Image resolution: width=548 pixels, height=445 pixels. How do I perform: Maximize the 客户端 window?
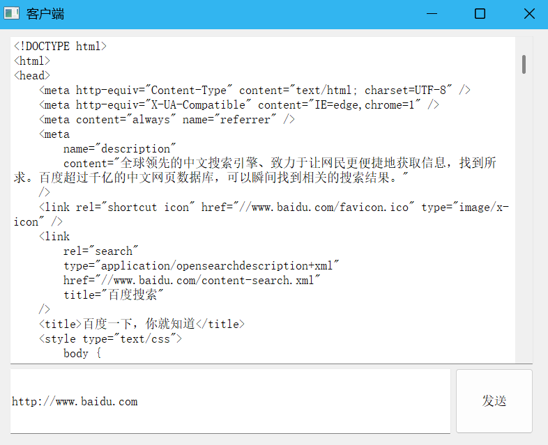pos(480,14)
